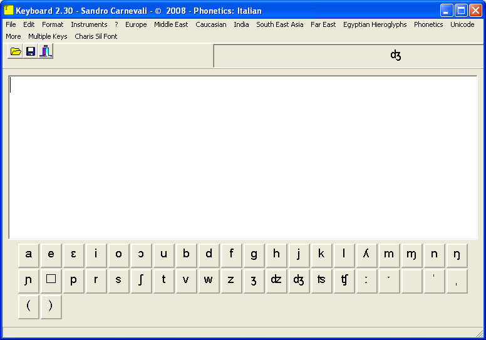This screenshot has width=486, height=340.
Task: Click the 't' key button
Action: (x=164, y=281)
